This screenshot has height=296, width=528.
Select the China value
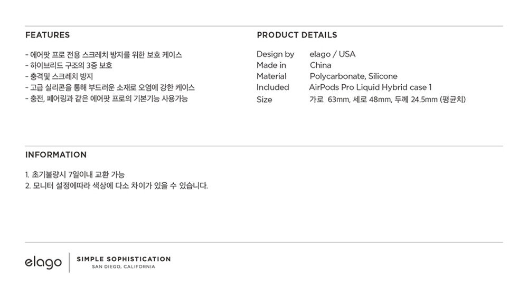[x=320, y=65]
